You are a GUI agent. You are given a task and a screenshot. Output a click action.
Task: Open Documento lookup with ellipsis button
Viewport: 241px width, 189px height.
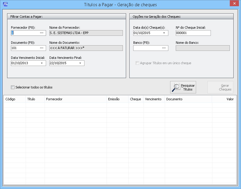click(42, 48)
